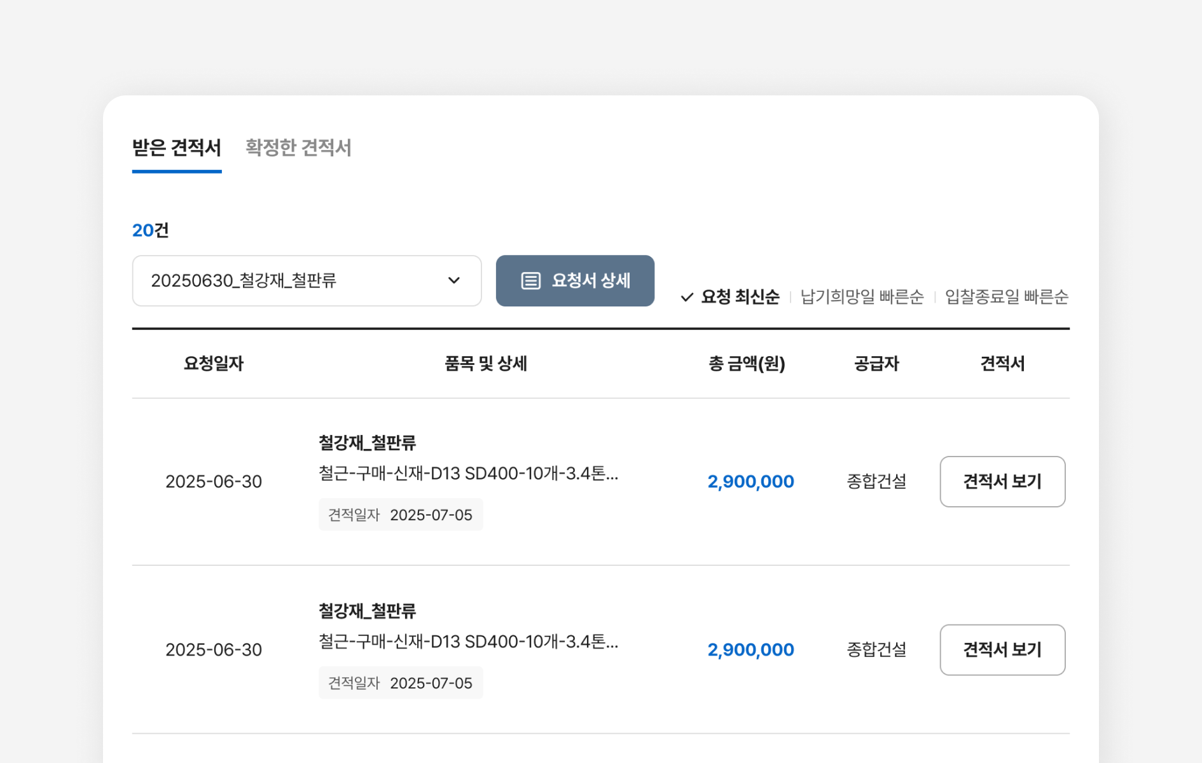Click the first row's 철강재_철판류 item title

click(367, 443)
